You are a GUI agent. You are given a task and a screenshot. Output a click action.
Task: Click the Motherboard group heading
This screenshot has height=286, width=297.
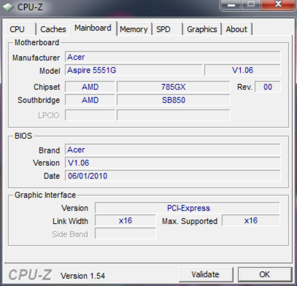[37, 42]
